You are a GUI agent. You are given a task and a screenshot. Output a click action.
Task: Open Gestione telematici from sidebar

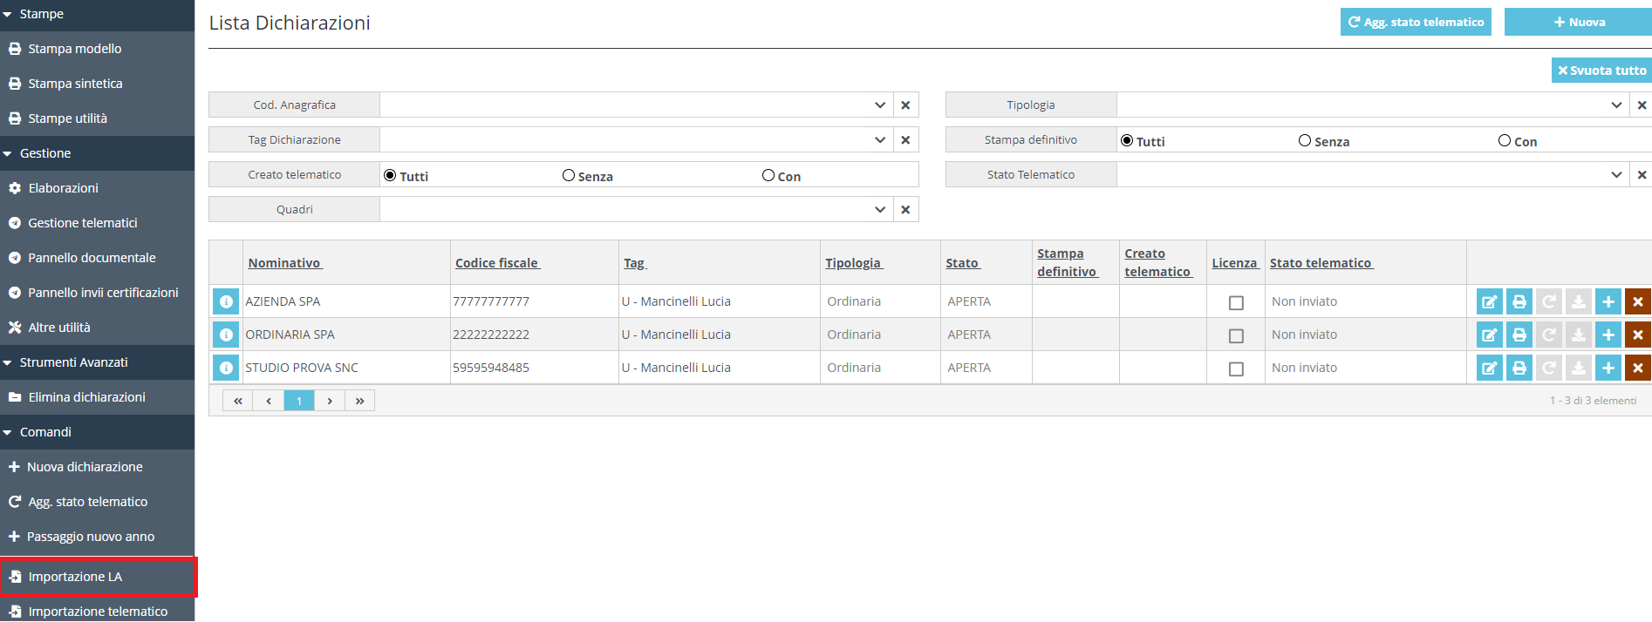82,223
